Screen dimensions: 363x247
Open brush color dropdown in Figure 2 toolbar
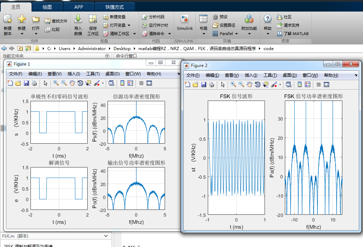pos(280,85)
